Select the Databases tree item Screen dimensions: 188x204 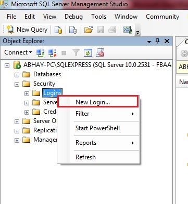pos(47,74)
